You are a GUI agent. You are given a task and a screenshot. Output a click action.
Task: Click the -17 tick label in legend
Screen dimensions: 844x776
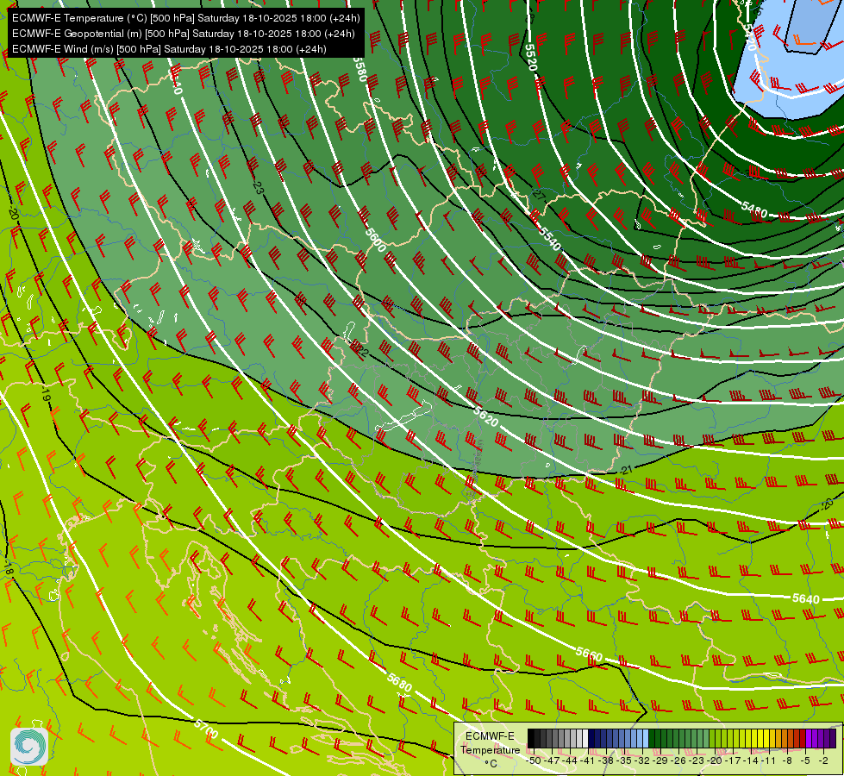(x=733, y=760)
